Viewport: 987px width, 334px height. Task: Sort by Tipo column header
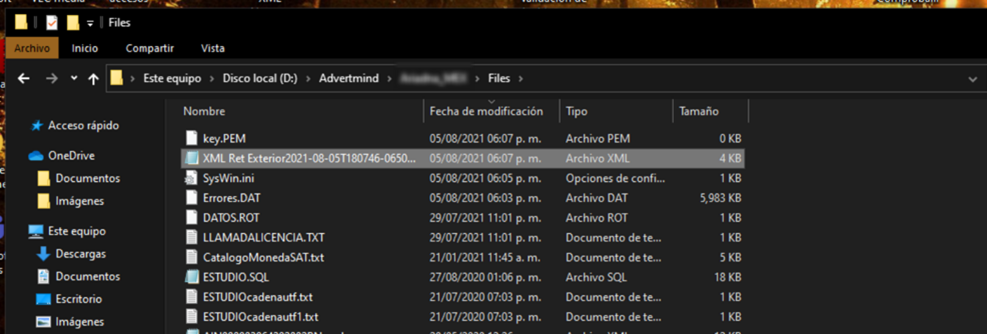click(x=576, y=111)
